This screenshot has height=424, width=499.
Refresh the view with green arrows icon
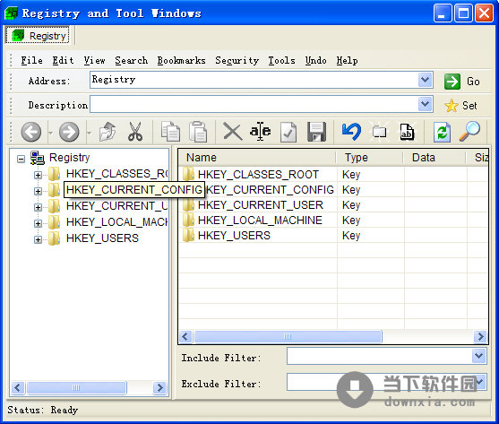[x=442, y=132]
